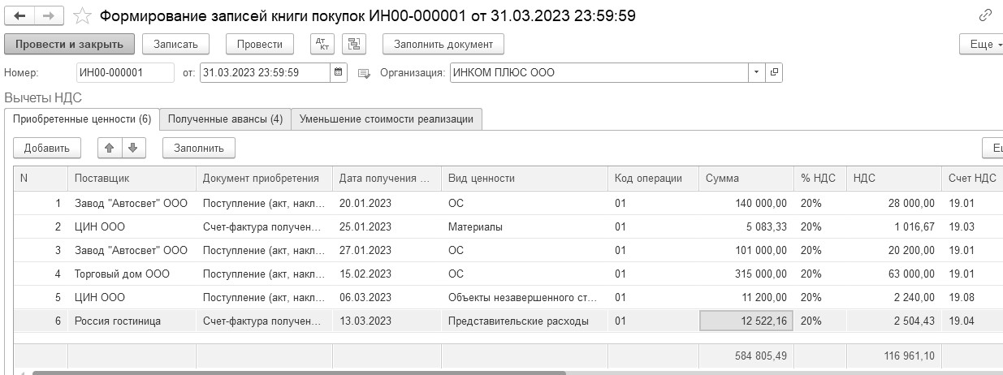The height and width of the screenshot is (375, 1003).
Task: Click the Номер input field
Action: pos(125,72)
